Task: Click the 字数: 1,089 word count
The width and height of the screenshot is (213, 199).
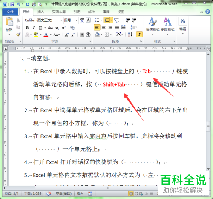Action: coord(33,193)
